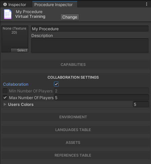Open the REFERENCES TABLE section
The image size is (151, 164).
[x=76, y=155]
